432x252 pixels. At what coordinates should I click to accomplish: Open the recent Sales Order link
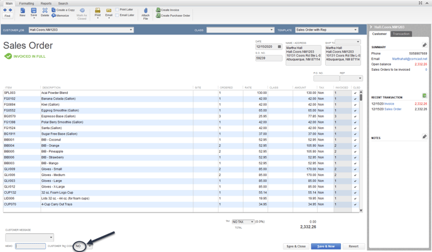(393, 109)
